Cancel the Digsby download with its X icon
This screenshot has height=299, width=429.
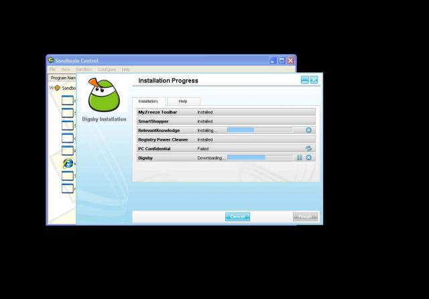point(308,158)
